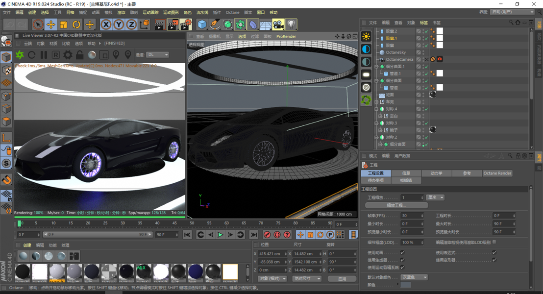543x294 pixels.
Task: Pause rendering in Live Viewer
Action: (44, 55)
